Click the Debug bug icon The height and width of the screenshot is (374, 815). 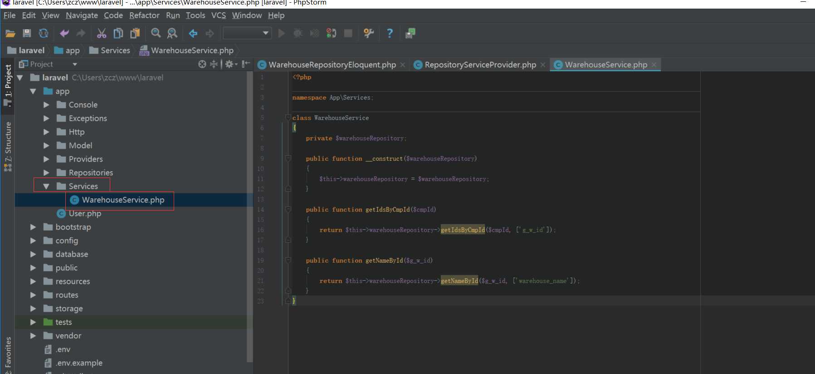pyautogui.click(x=298, y=33)
